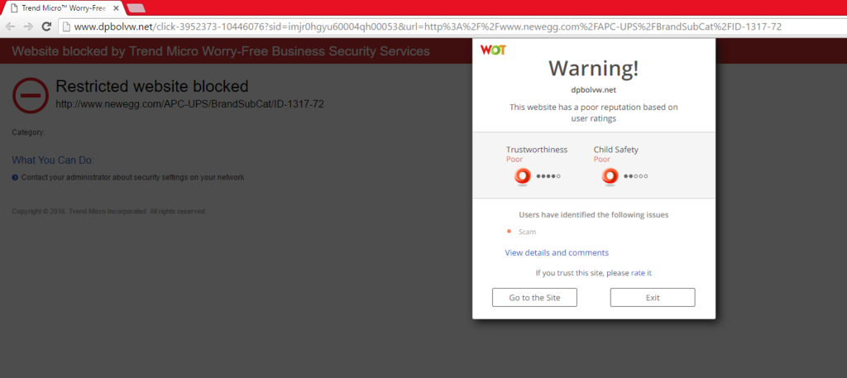The height and width of the screenshot is (378, 847).
Task: Click the red blocked circle icon
Action: (x=31, y=95)
